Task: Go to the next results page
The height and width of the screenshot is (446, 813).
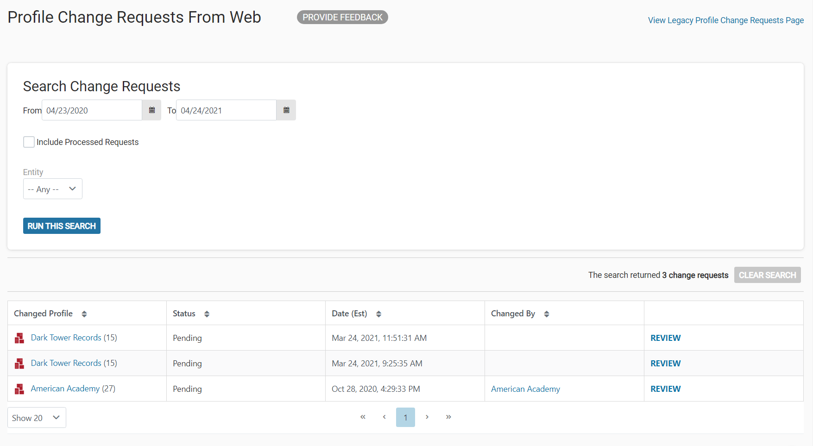Action: [x=427, y=417]
